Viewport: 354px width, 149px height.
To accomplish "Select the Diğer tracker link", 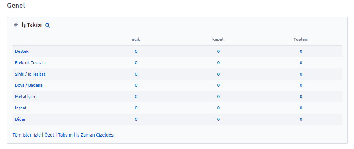I will 20,119.
